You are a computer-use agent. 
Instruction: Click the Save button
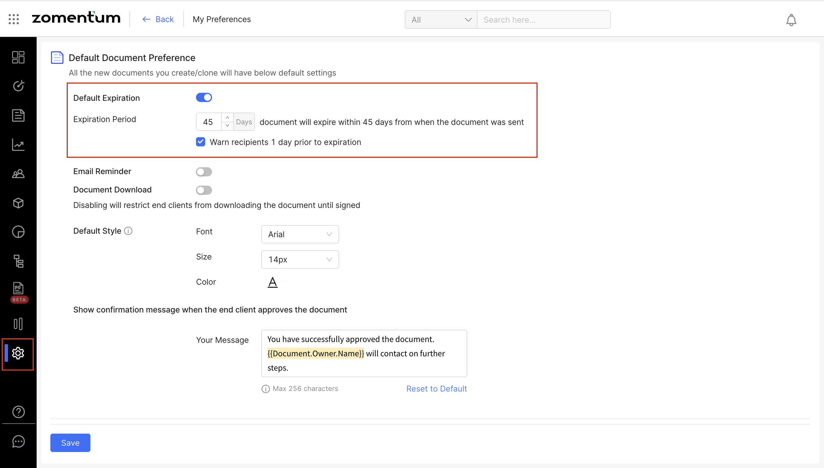[70, 443]
